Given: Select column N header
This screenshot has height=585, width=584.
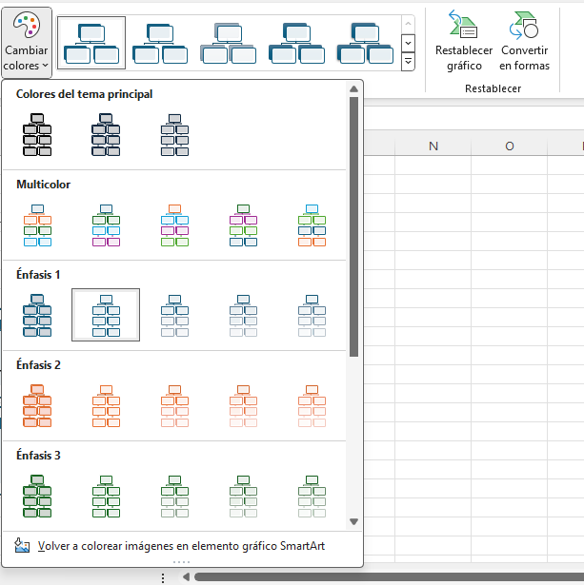Looking at the screenshot, I should pyautogui.click(x=433, y=146).
